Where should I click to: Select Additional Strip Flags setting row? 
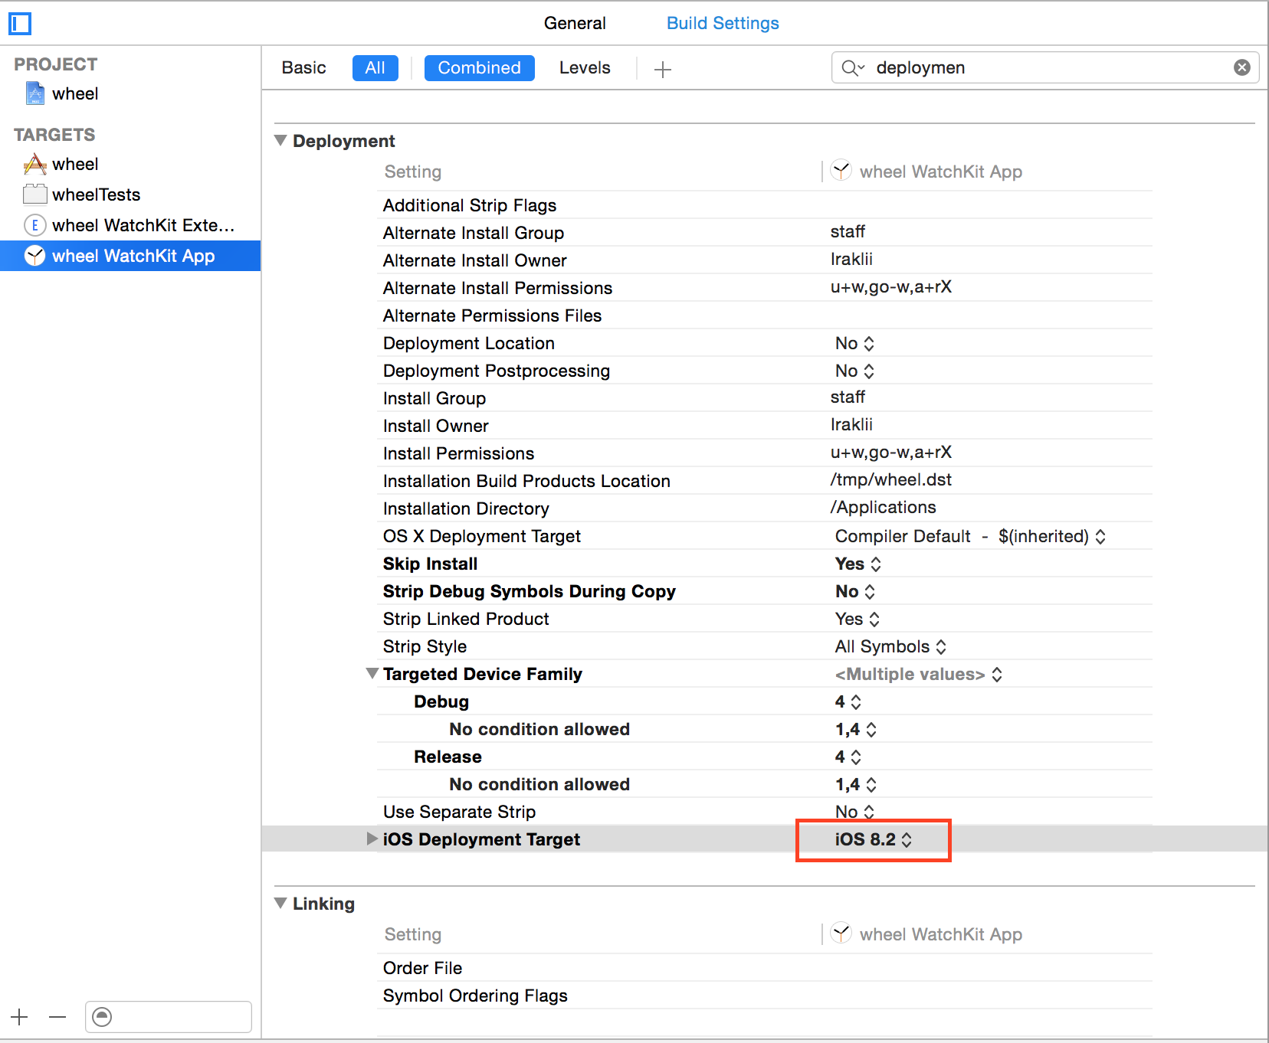[765, 205]
